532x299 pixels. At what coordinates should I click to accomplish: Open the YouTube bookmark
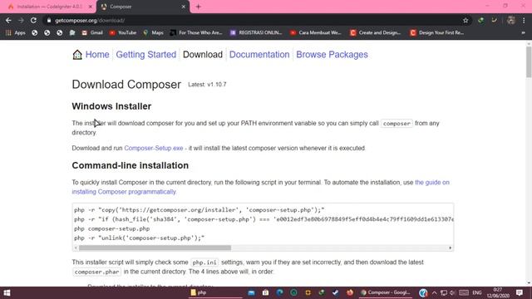[x=123, y=33]
